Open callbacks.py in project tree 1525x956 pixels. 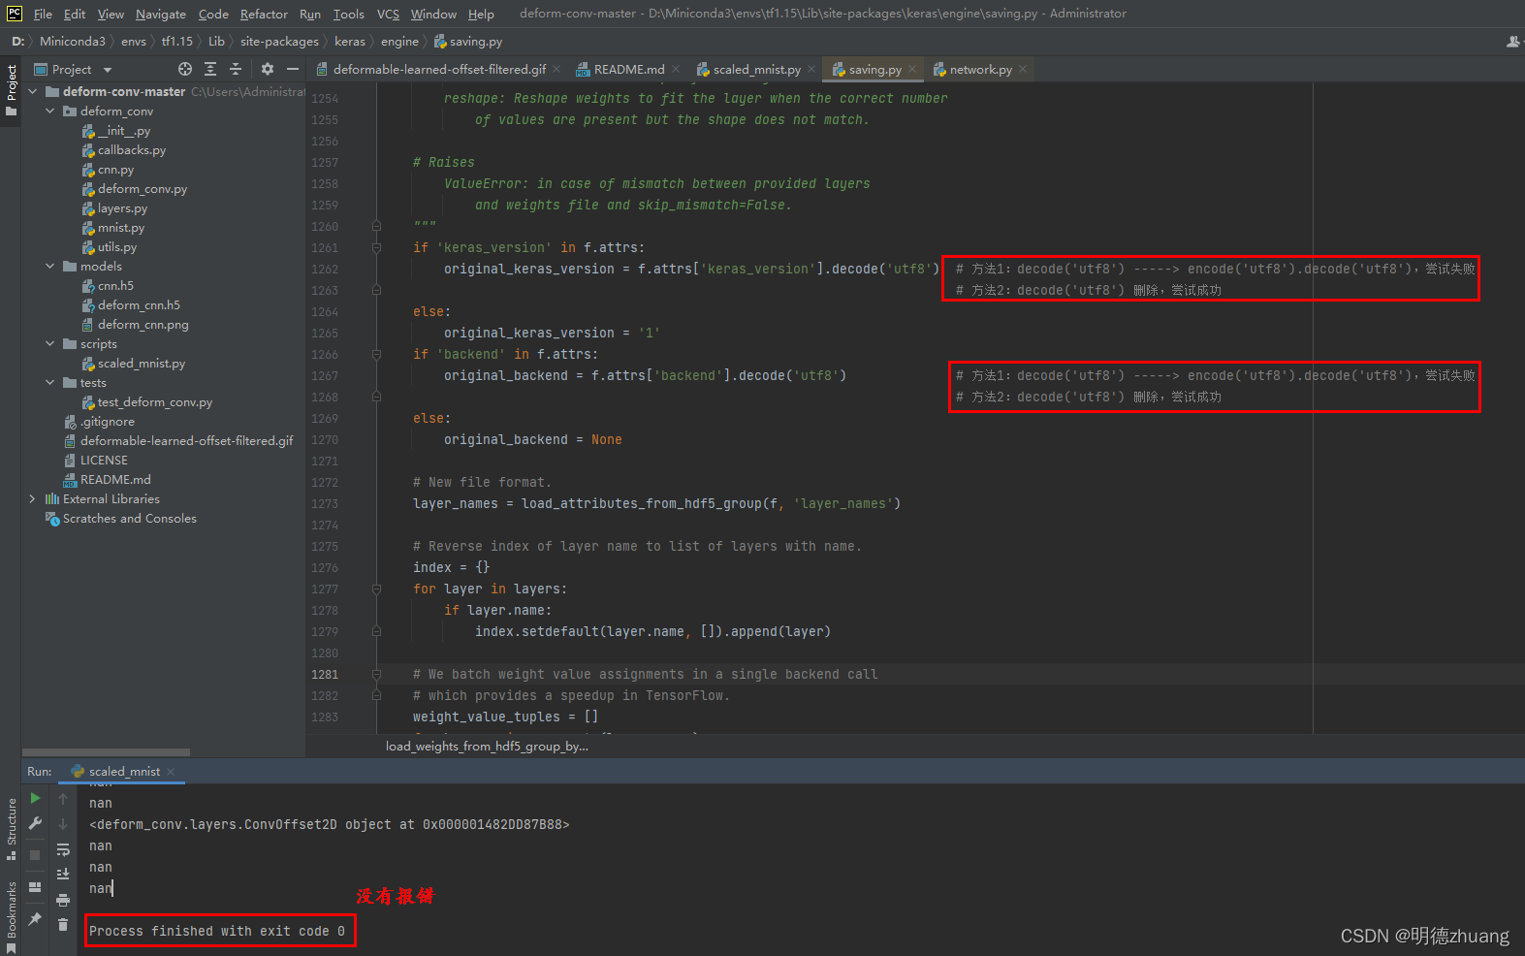pyautogui.click(x=131, y=150)
